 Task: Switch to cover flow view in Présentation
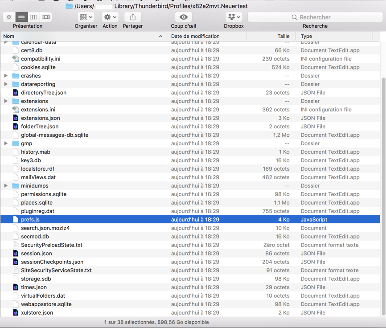coord(46,17)
